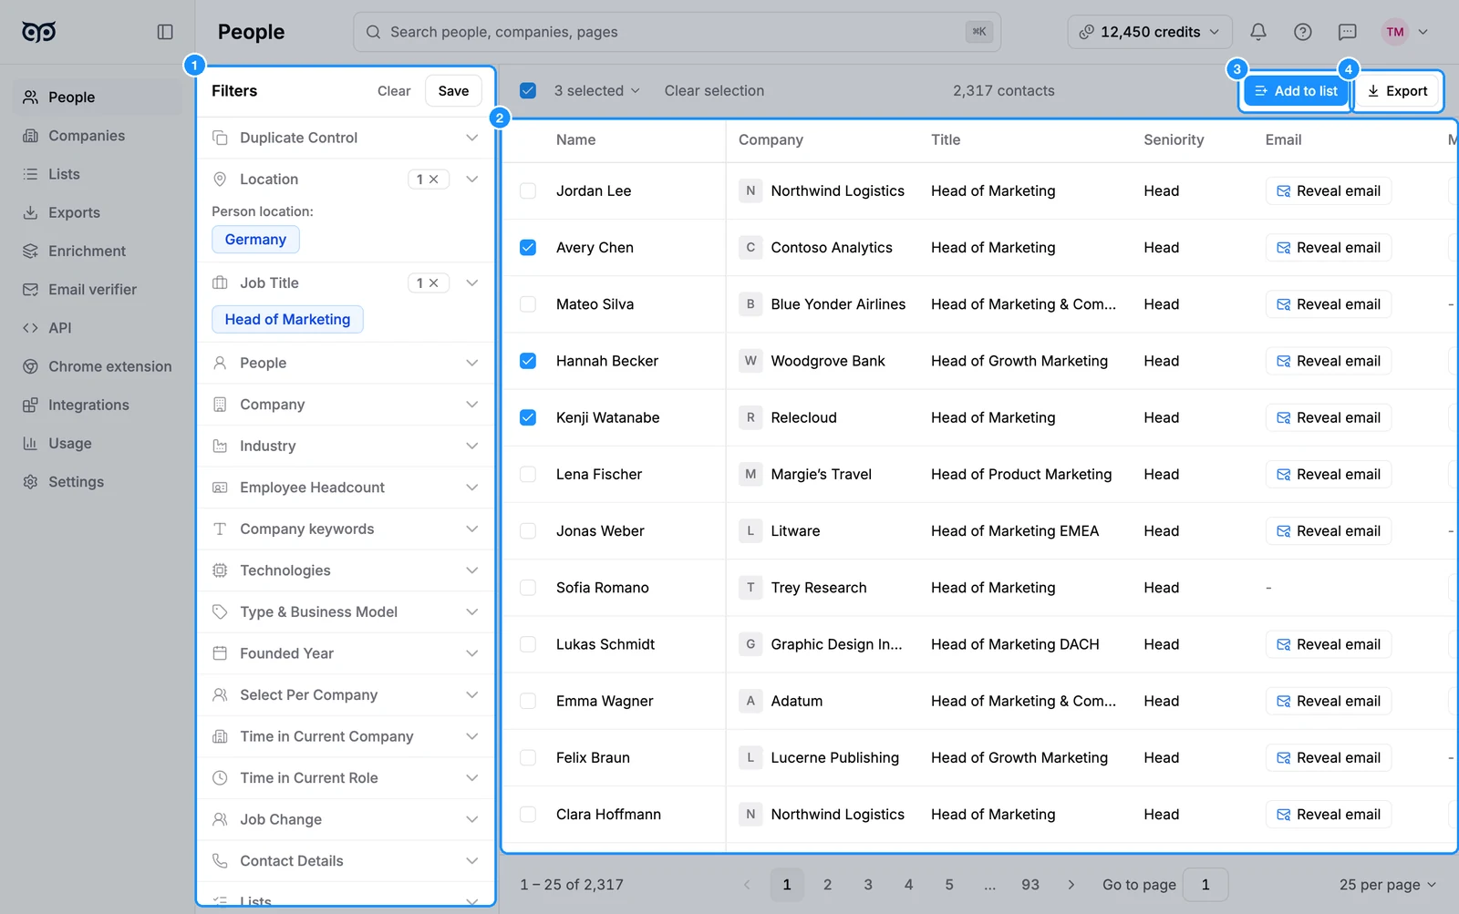Uncheck the Avery Chen row checkbox
Viewport: 1459px width, 914px height.
pos(528,248)
